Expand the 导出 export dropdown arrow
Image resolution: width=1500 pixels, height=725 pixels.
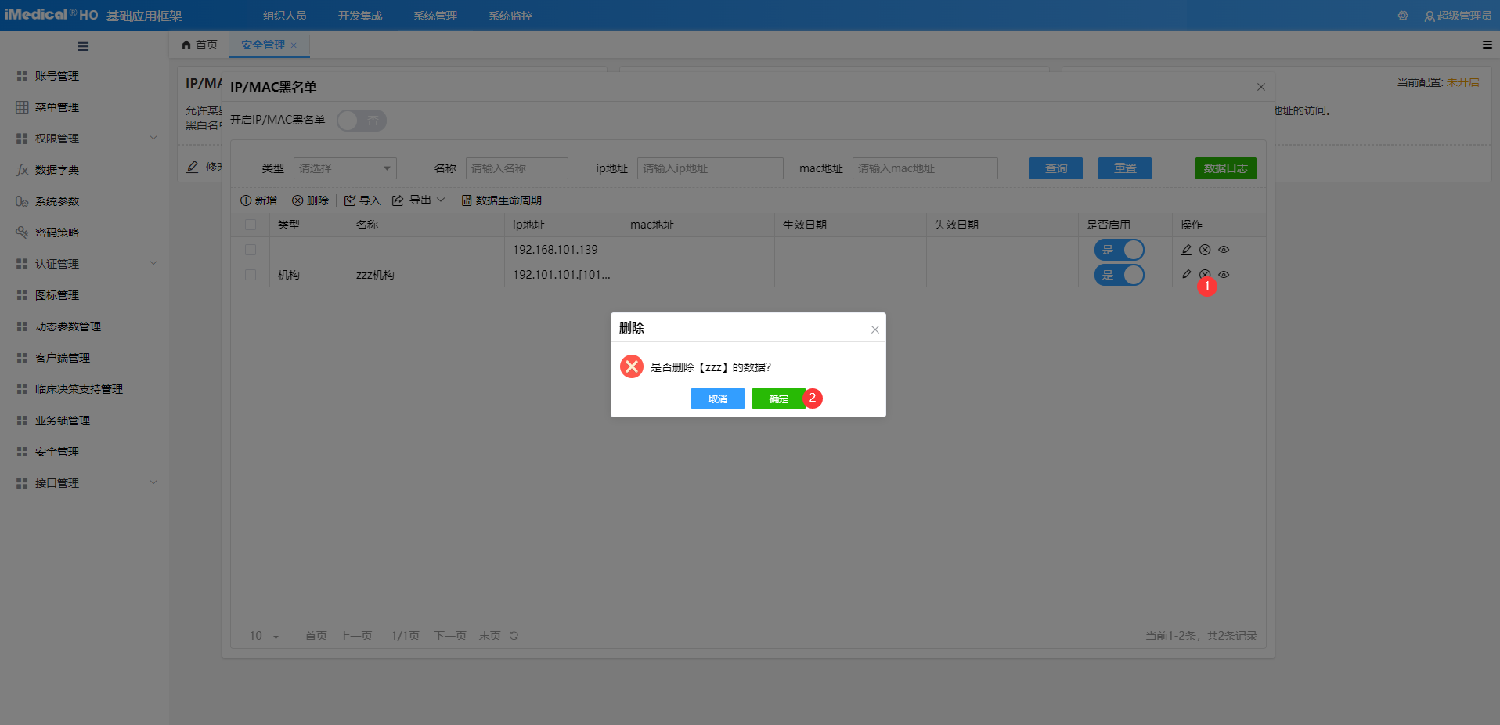[441, 200]
